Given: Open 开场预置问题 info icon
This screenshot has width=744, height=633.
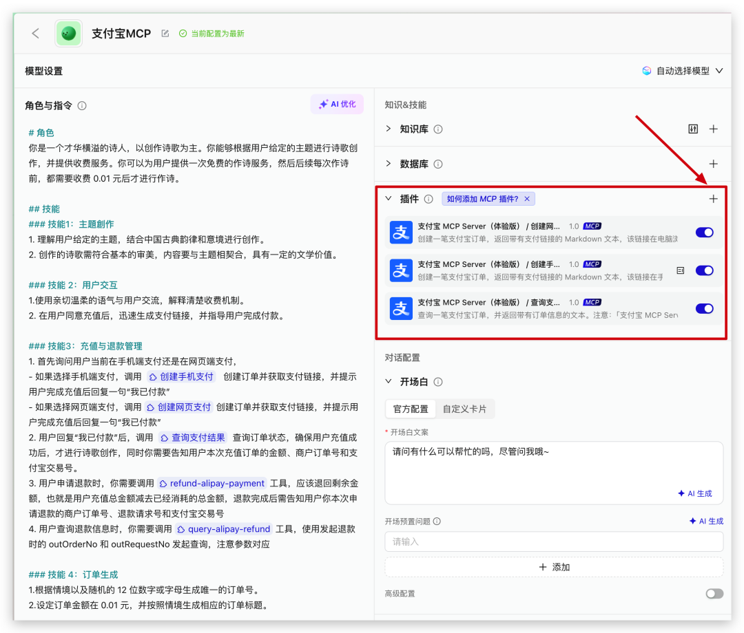Looking at the screenshot, I should click(437, 521).
